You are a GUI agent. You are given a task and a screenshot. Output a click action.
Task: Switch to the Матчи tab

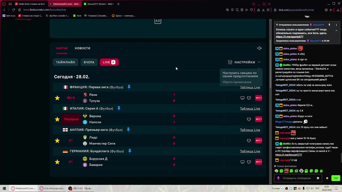[62, 48]
